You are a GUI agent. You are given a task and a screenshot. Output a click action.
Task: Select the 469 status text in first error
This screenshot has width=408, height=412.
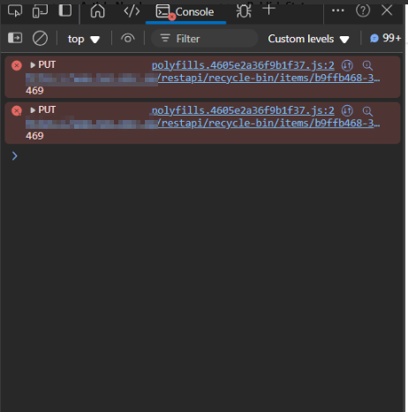pyautogui.click(x=34, y=91)
